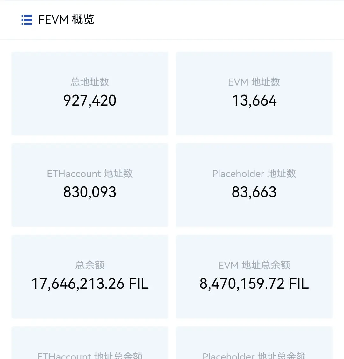The height and width of the screenshot is (359, 344).
Task: Select the EVM 地址总余额 label
Action: 254,265
